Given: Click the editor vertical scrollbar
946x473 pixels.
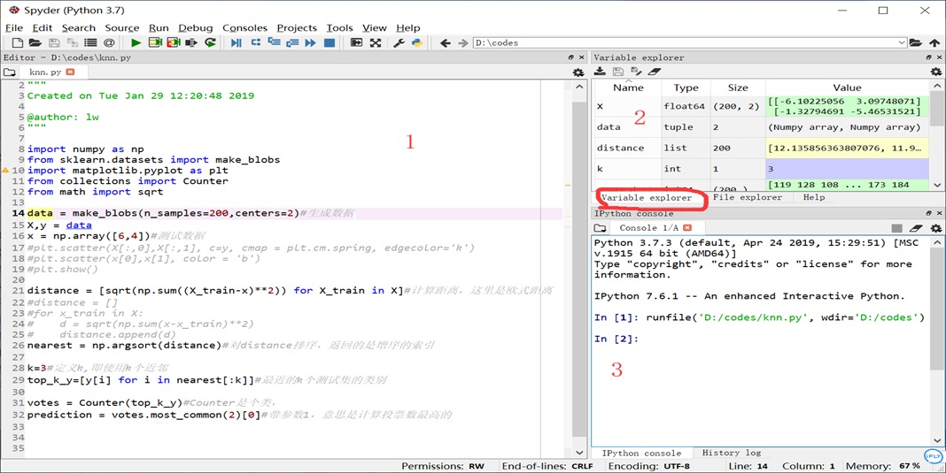Looking at the screenshot, I should click(x=579, y=268).
